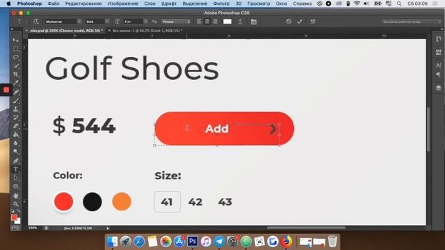The width and height of the screenshot is (445, 250).
Task: Select the Move tool
Action: point(15,40)
